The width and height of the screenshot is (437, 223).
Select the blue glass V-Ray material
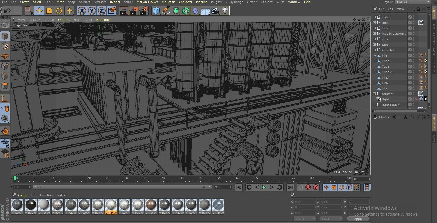tap(218, 207)
